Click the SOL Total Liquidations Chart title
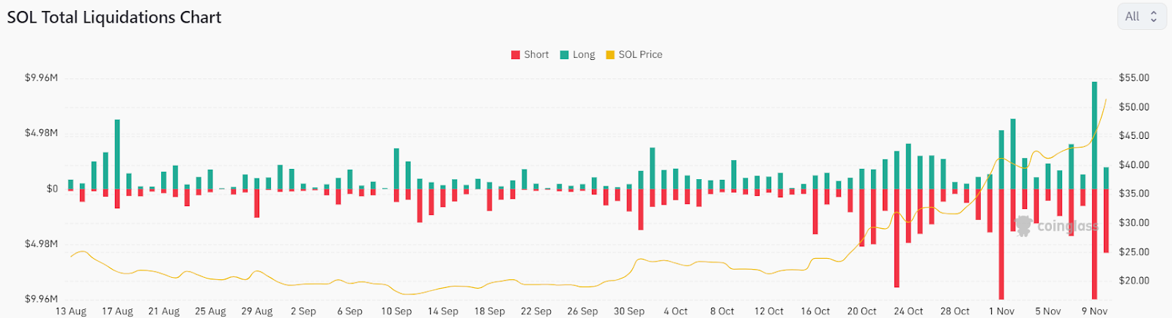Screen dimensions: 1172x318 (114, 18)
